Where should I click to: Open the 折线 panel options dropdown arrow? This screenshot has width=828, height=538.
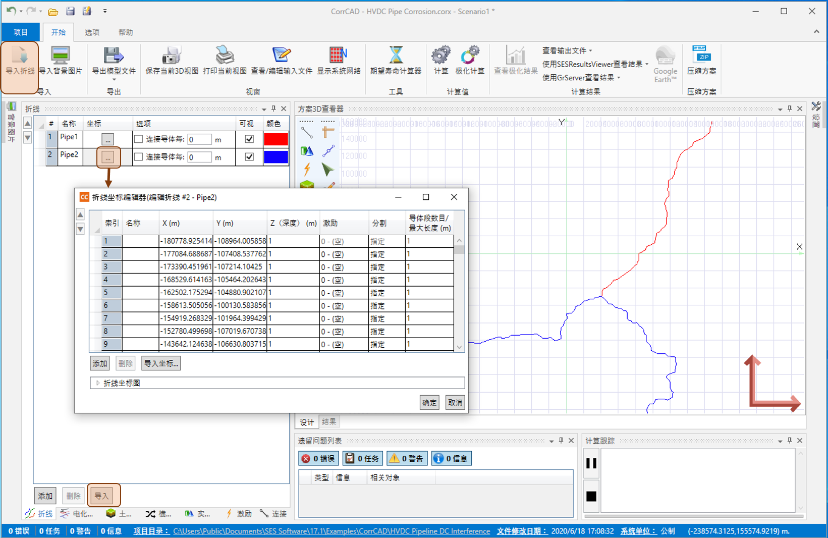click(x=264, y=109)
